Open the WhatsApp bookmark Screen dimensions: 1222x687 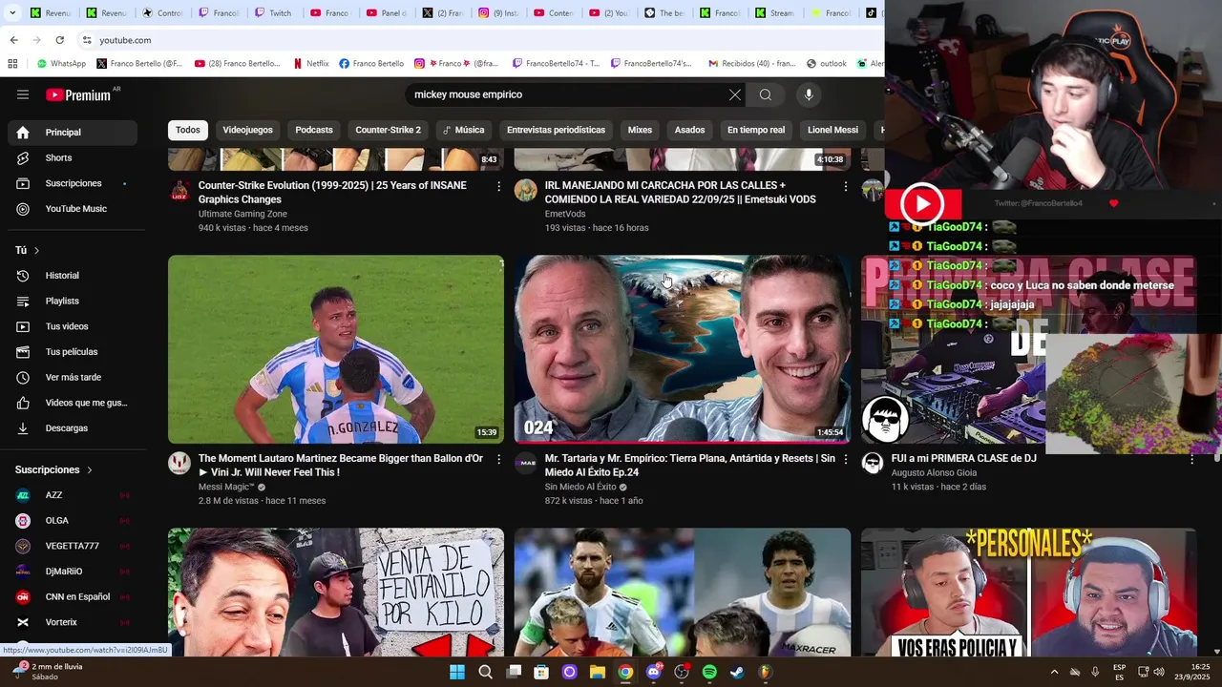pyautogui.click(x=61, y=64)
